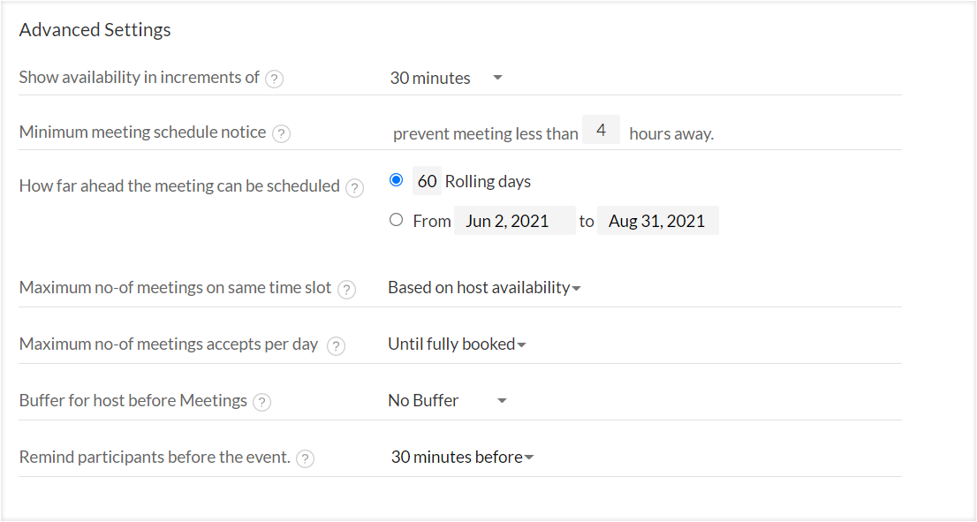The height and width of the screenshot is (522, 977).
Task: Select the From date range radio button
Action: click(x=396, y=219)
